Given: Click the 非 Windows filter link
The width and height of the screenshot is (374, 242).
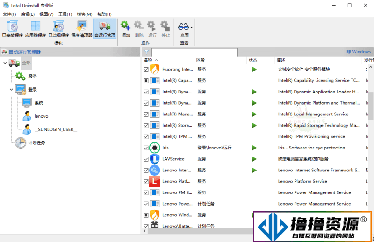Looking at the screenshot, I should [x=359, y=52].
